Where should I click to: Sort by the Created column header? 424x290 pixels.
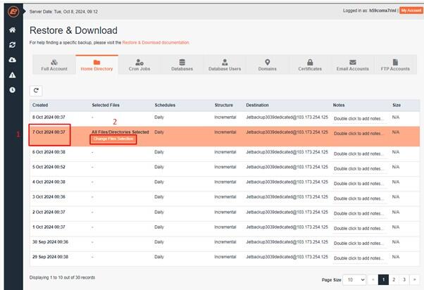(x=40, y=105)
